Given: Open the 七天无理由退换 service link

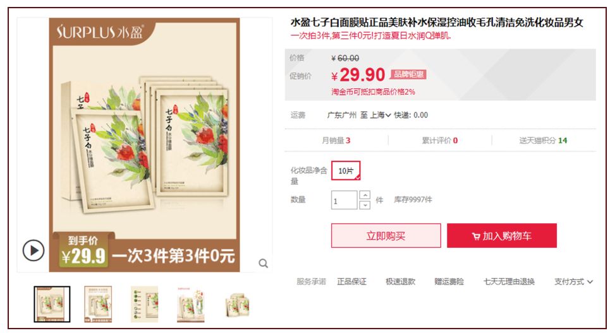Looking at the screenshot, I should (x=509, y=282).
